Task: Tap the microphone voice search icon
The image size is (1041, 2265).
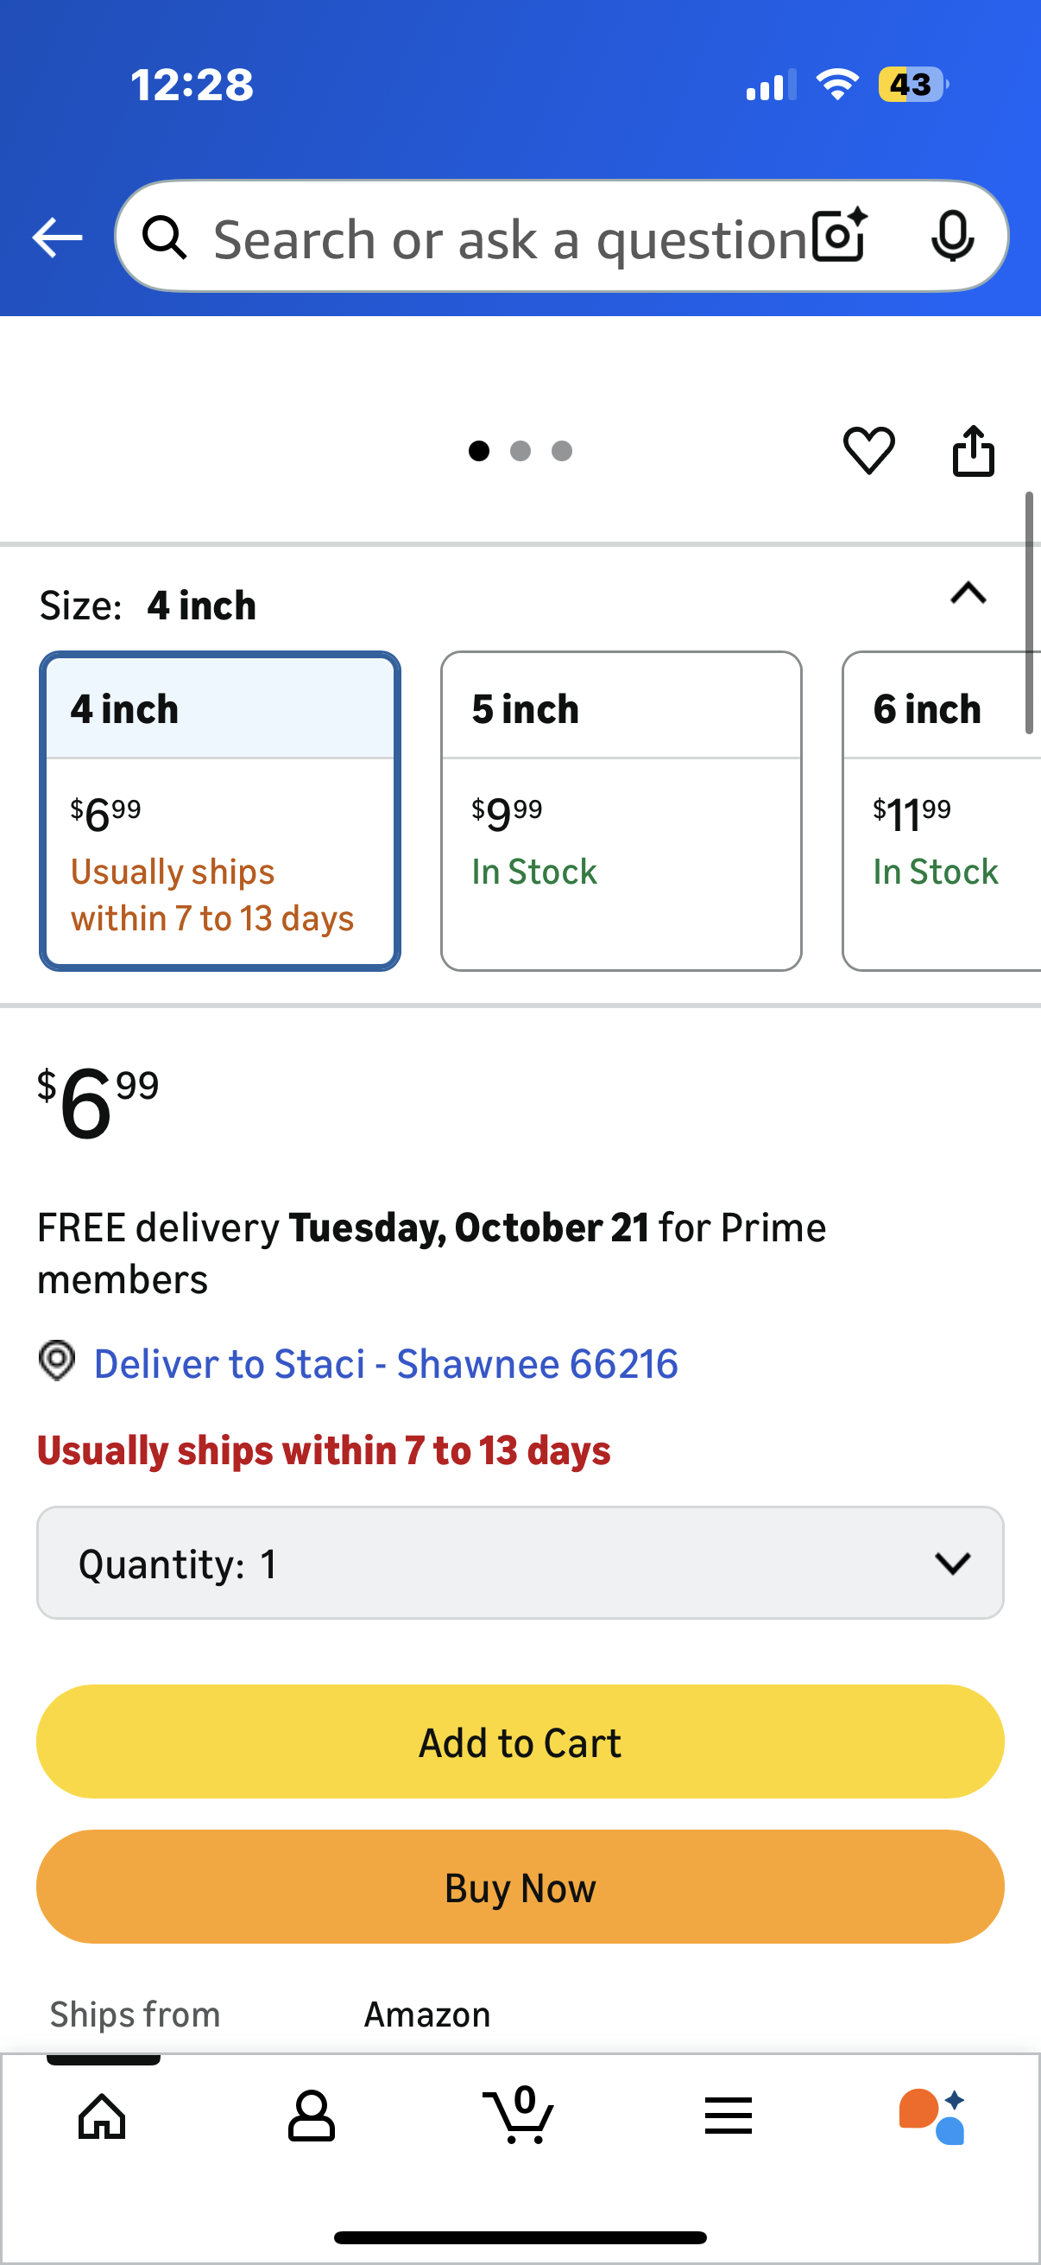Action: click(952, 237)
